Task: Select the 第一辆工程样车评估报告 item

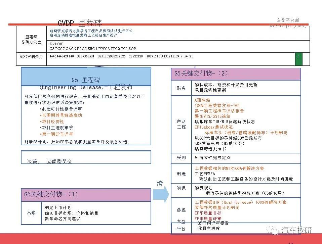Action: point(219,111)
